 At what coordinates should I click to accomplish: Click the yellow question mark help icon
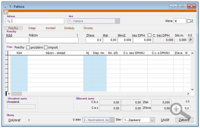pyautogui.click(x=6, y=12)
